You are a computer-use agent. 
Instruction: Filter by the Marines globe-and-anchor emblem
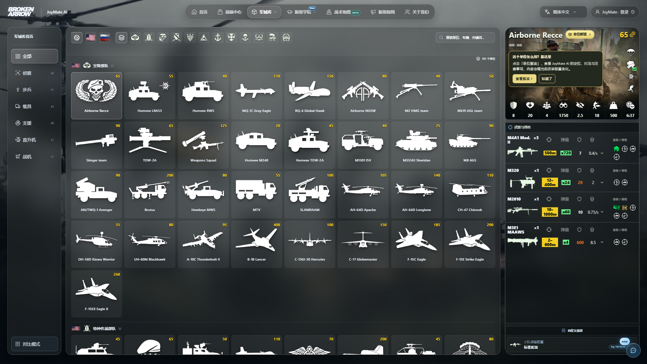pos(163,37)
